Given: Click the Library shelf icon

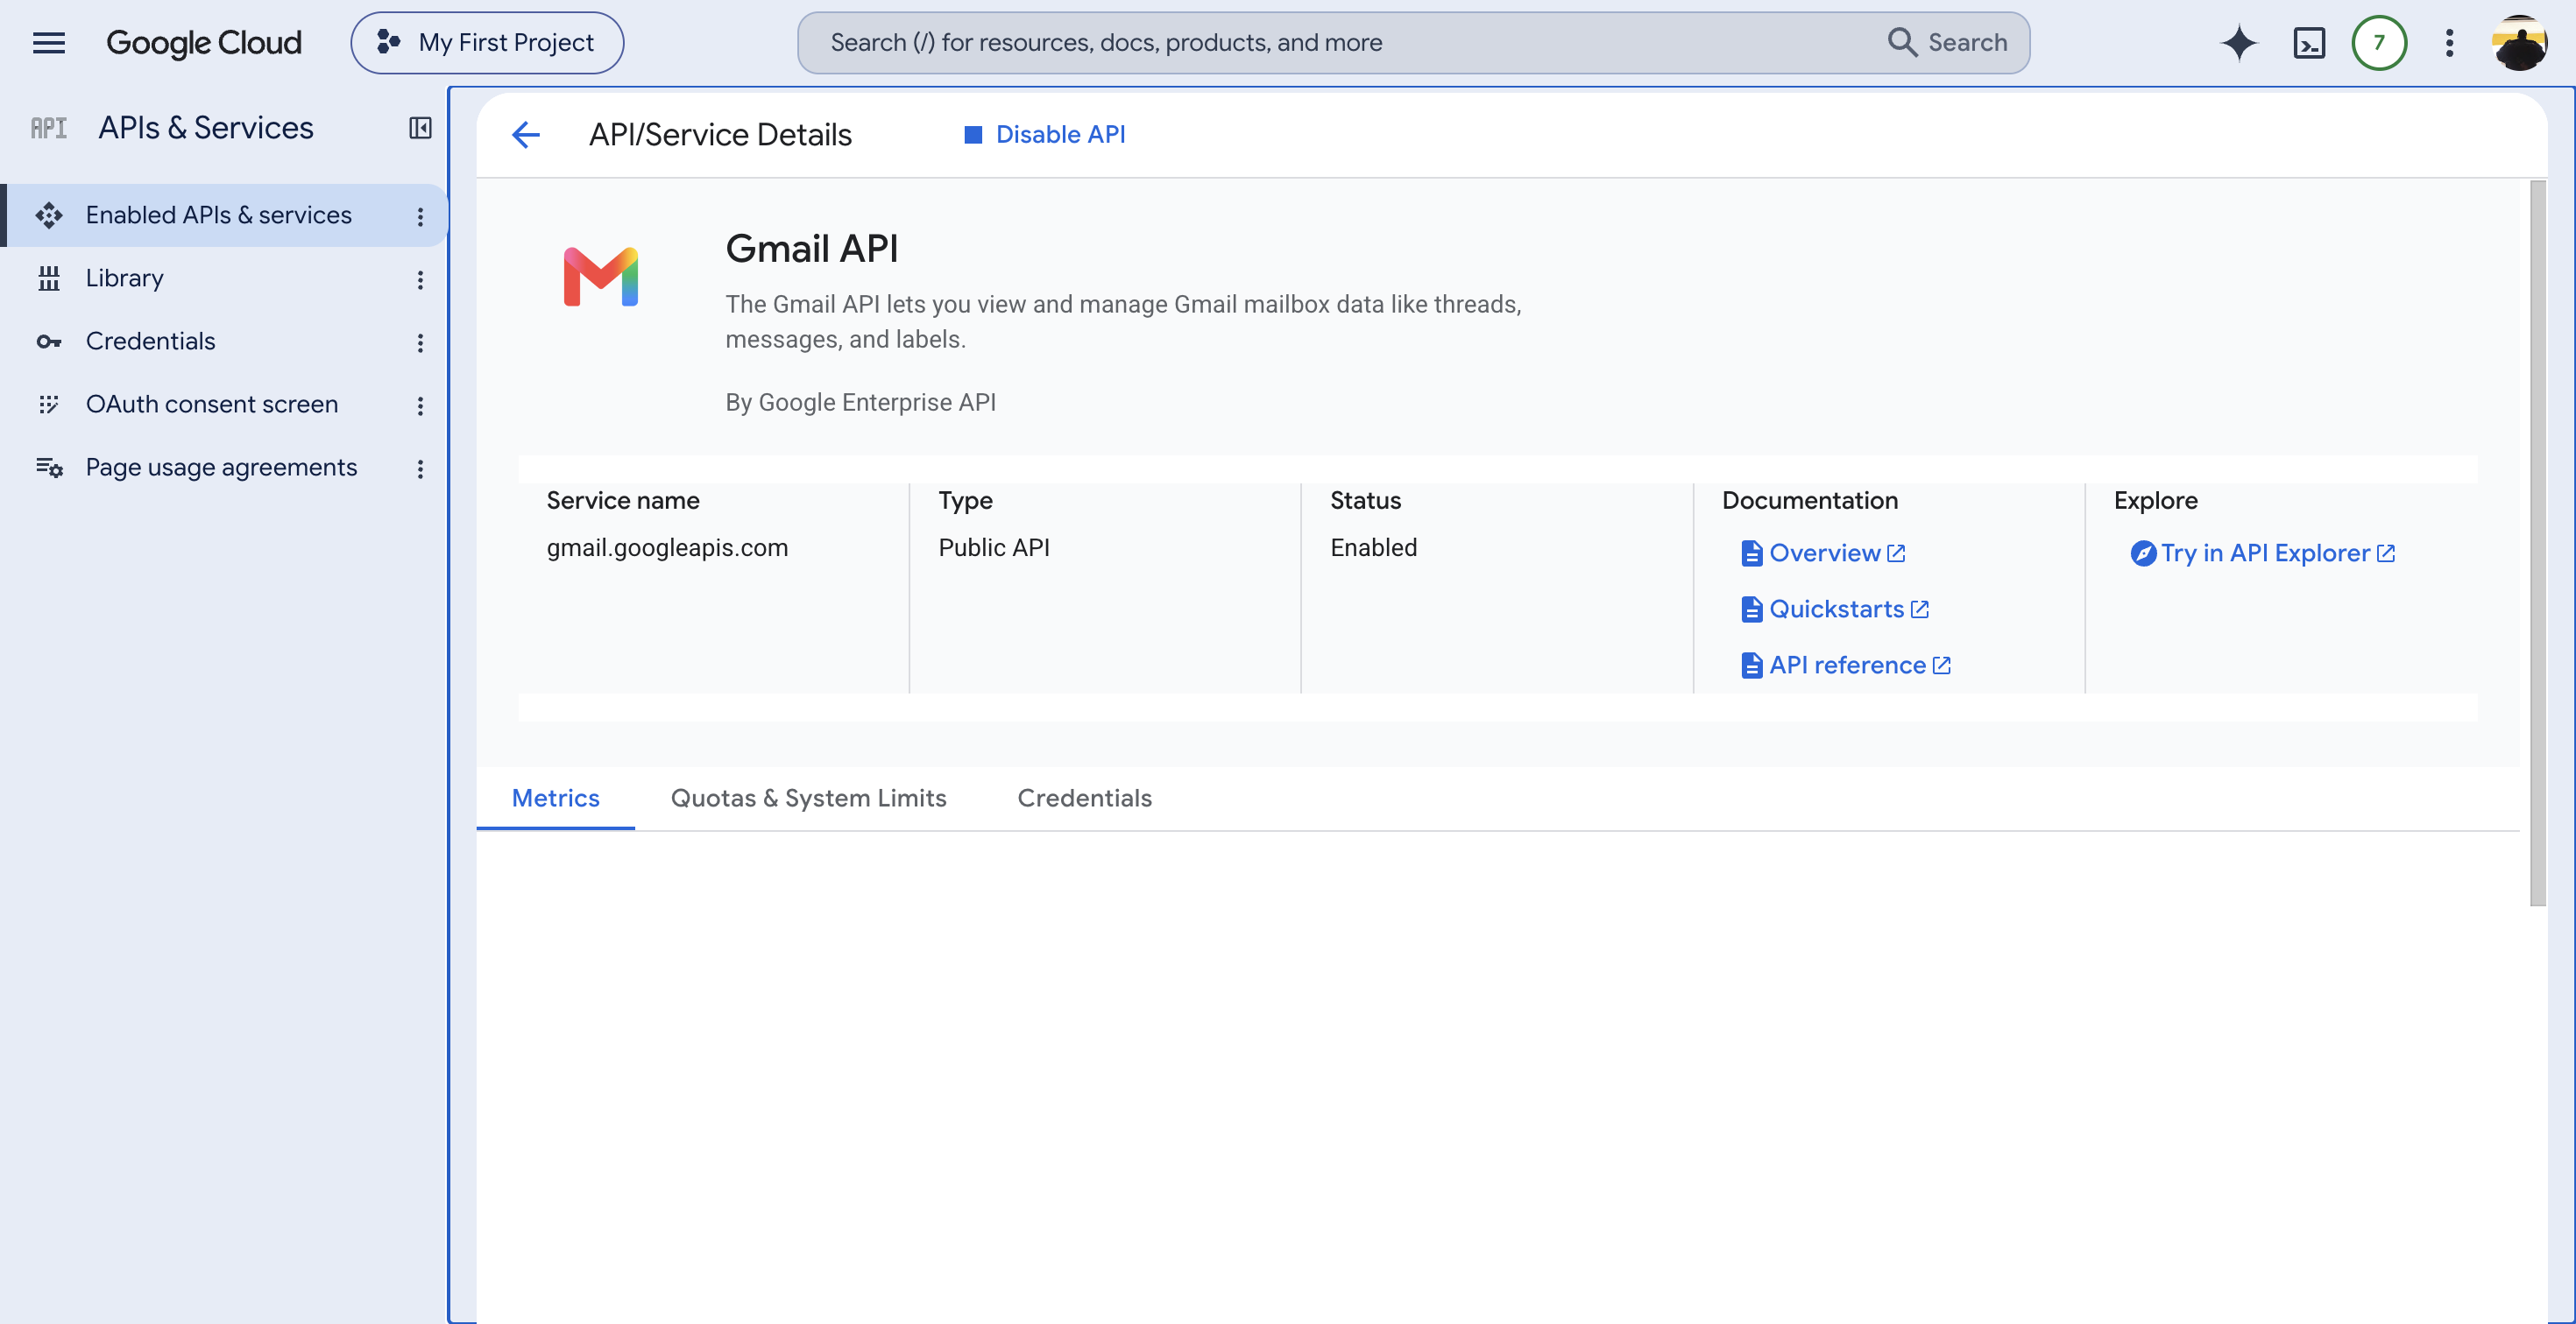Looking at the screenshot, I should point(49,278).
